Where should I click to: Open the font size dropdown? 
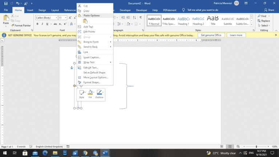(66, 17)
